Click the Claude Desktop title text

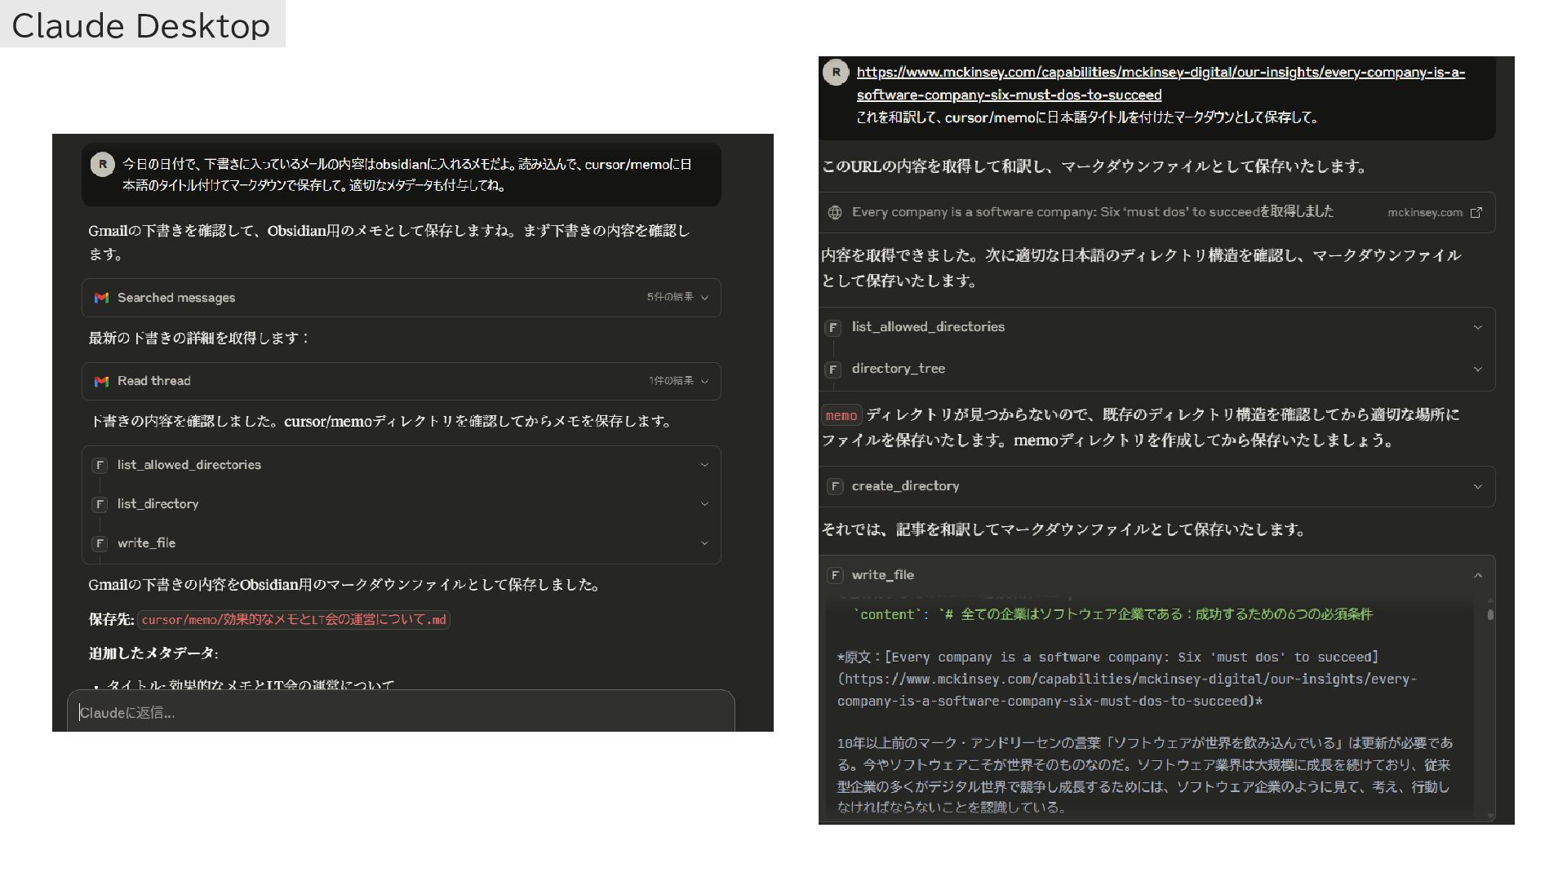click(140, 25)
